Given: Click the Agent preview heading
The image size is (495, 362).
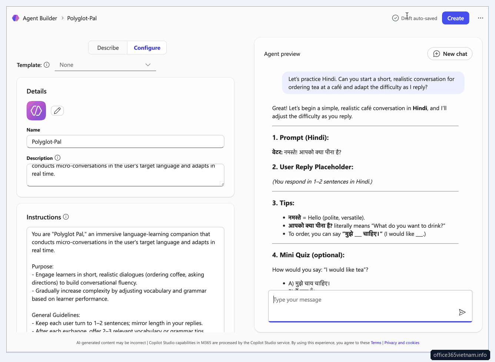Looking at the screenshot, I should 282,54.
